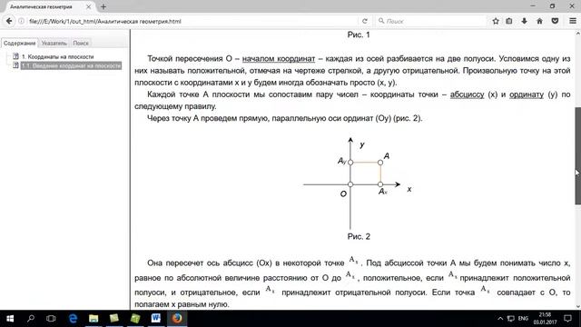The height and width of the screenshot is (327, 581).
Task: Launch Microsoft Edge from taskbar
Action: [x=73, y=319]
